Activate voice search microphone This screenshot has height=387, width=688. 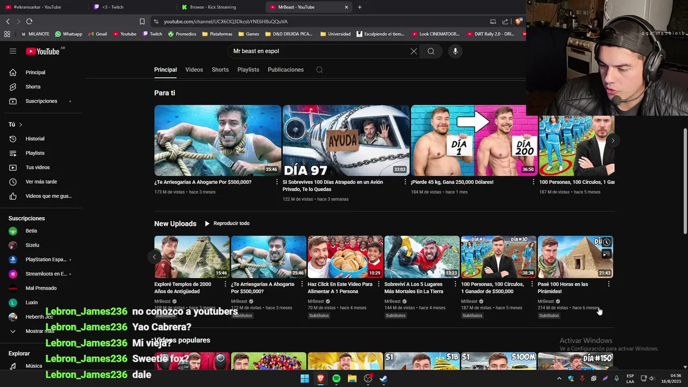pos(455,51)
